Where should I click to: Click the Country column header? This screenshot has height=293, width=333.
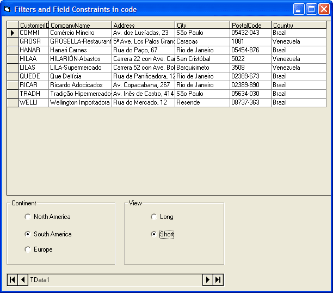coord(299,25)
